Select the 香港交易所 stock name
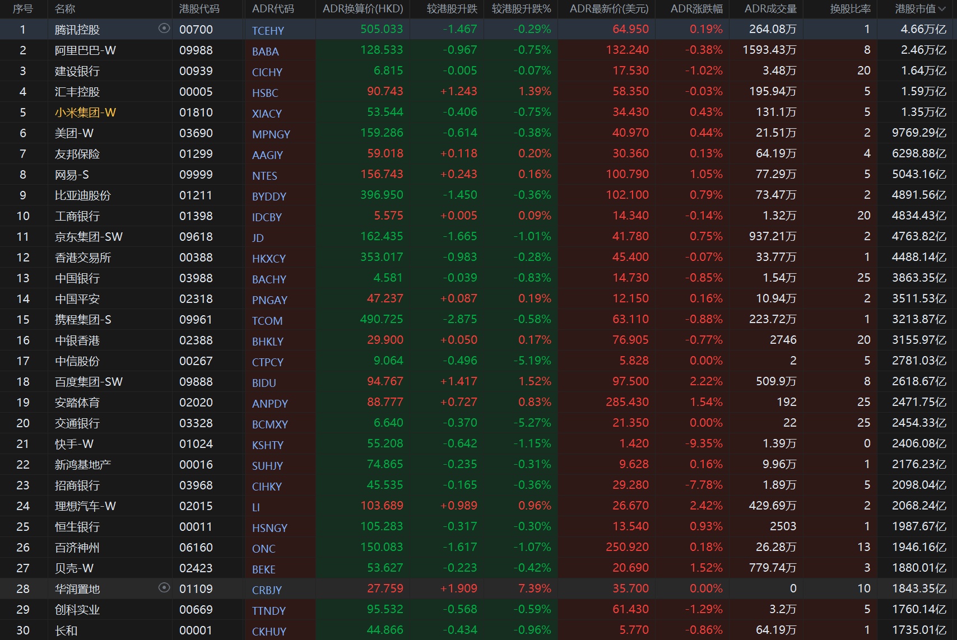Image resolution: width=957 pixels, height=640 pixels. (83, 258)
